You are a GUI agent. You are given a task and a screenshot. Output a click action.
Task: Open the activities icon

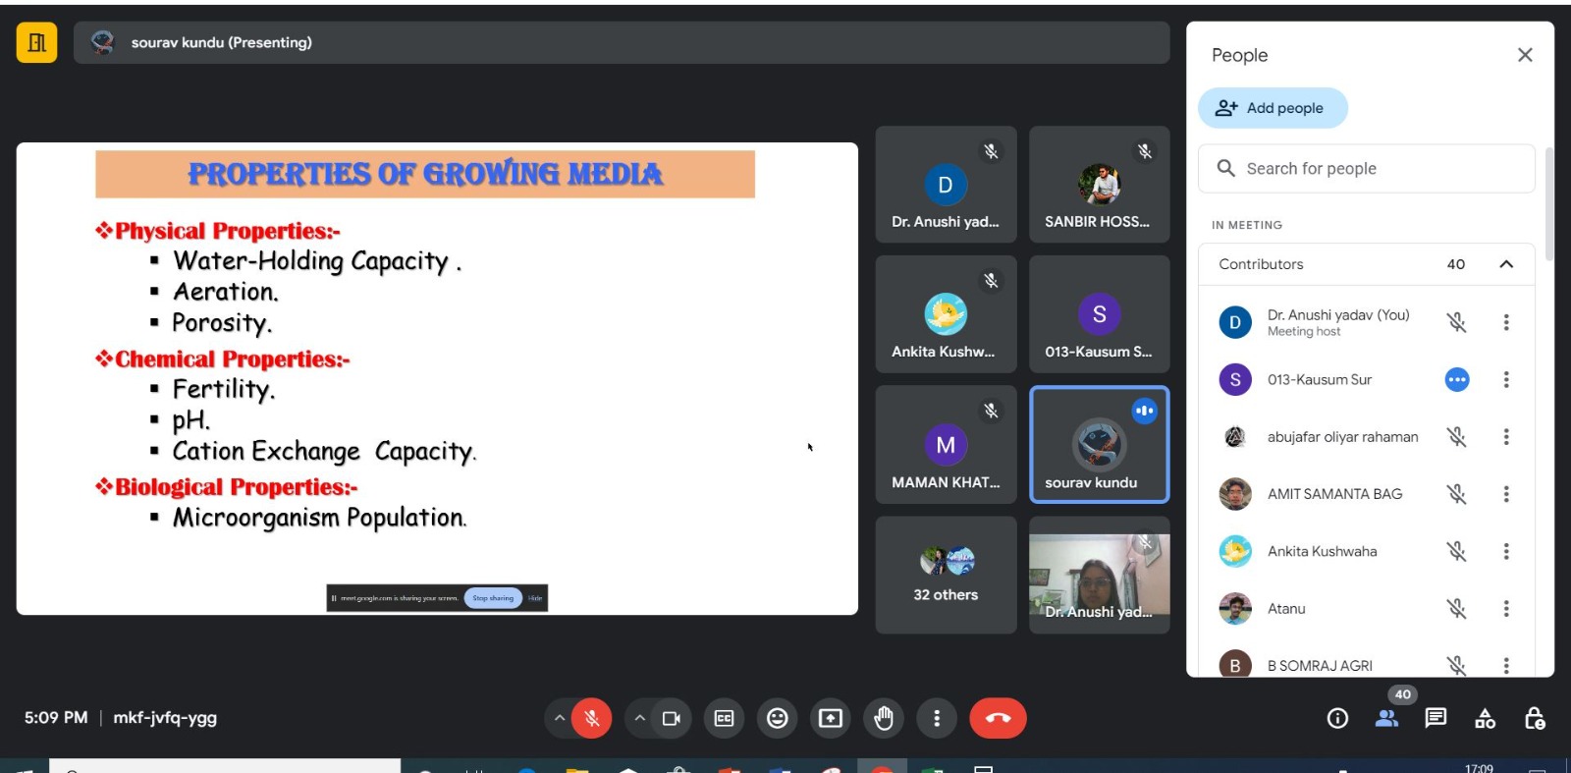[x=1485, y=718]
